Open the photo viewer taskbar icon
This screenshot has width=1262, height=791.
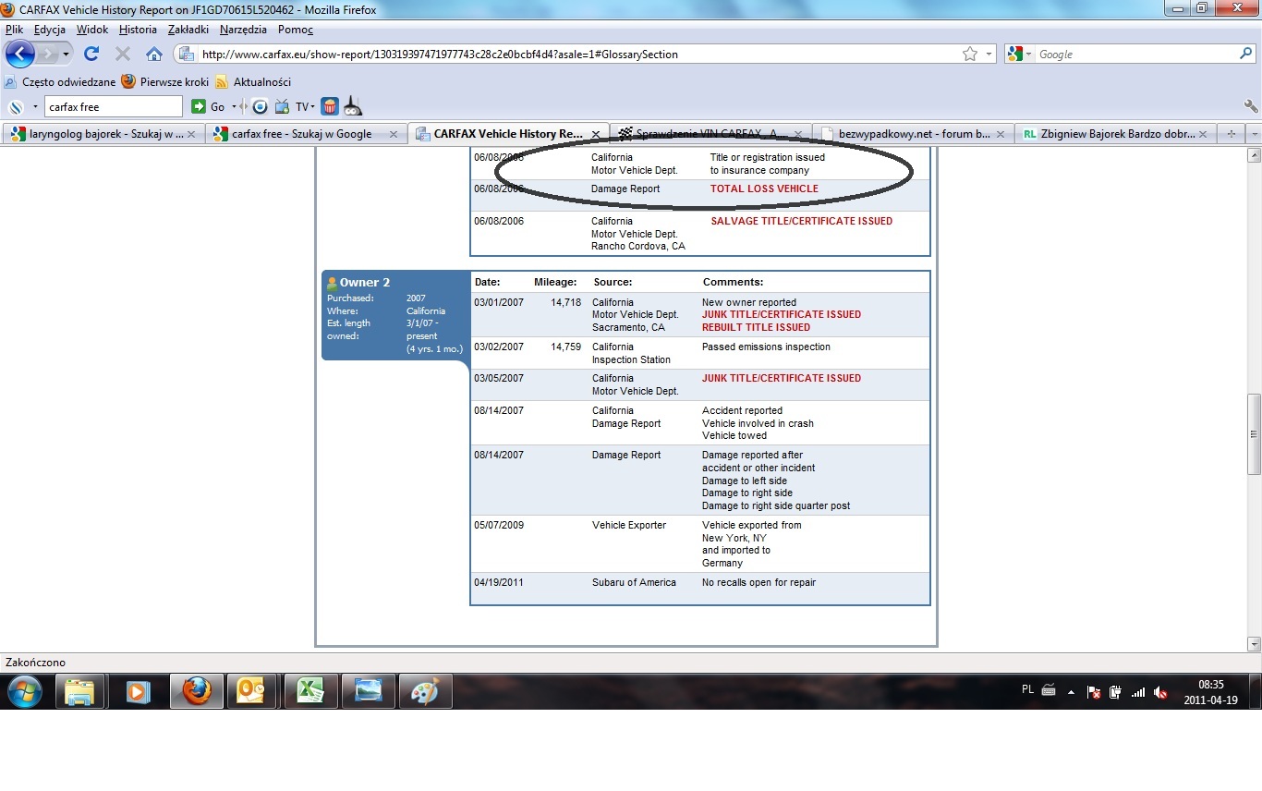[367, 691]
